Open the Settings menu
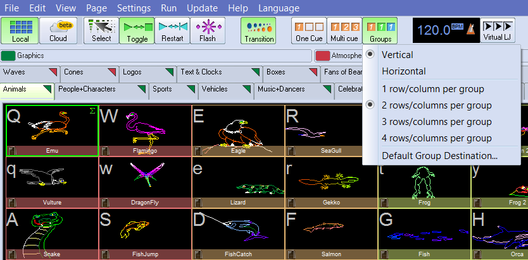The image size is (528, 260). pos(134,8)
